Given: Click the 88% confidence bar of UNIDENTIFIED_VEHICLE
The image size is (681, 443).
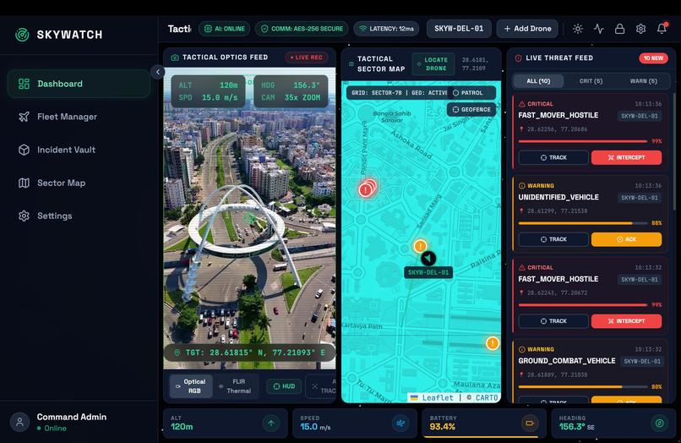Looking at the screenshot, I should coord(583,223).
